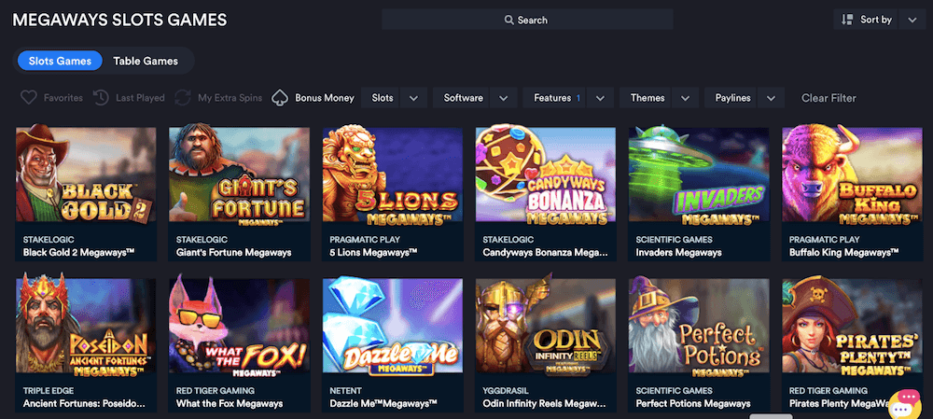Open Buffalo King Megaways game thumbnail

852,175
